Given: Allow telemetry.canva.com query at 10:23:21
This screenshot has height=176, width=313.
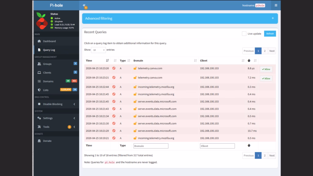Looking at the screenshot, I should click(x=266, y=79).
